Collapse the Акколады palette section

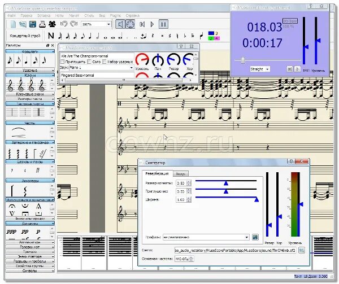pyautogui.click(x=30, y=181)
